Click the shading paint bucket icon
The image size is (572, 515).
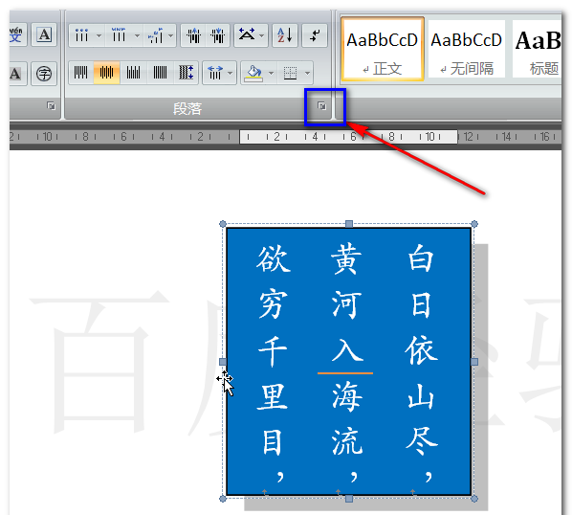pyautogui.click(x=253, y=73)
